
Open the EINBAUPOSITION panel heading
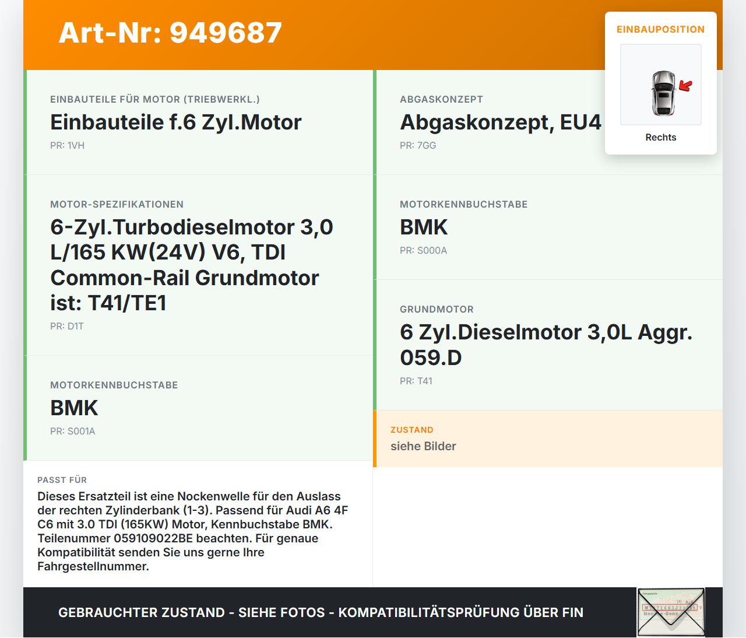click(x=660, y=29)
